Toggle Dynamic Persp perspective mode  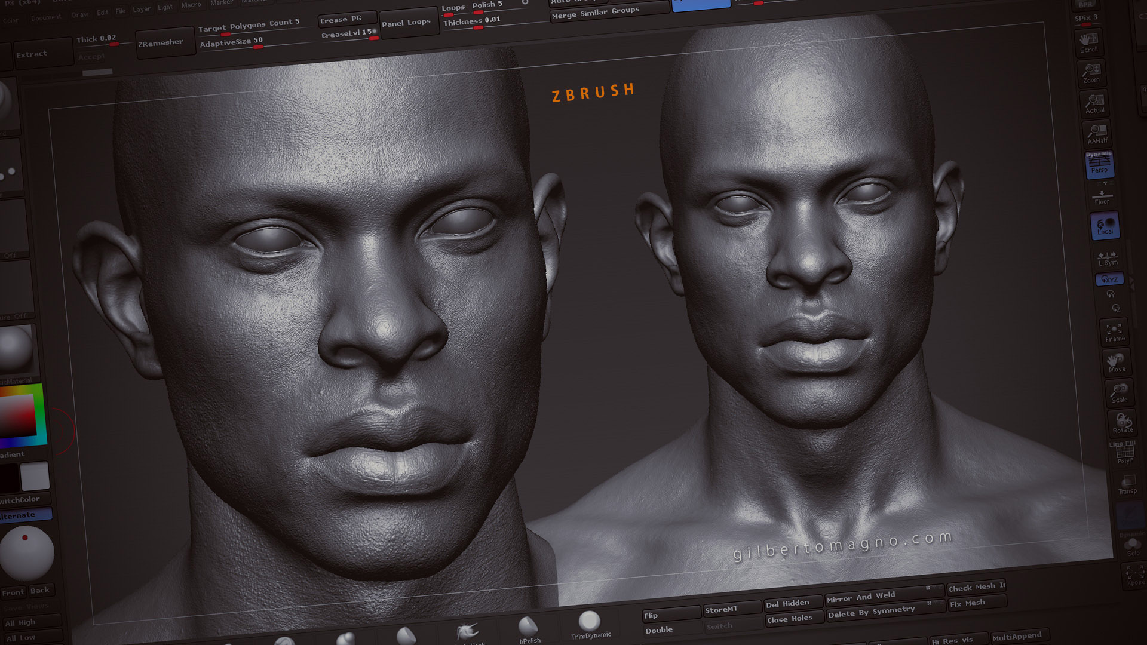click(x=1099, y=164)
